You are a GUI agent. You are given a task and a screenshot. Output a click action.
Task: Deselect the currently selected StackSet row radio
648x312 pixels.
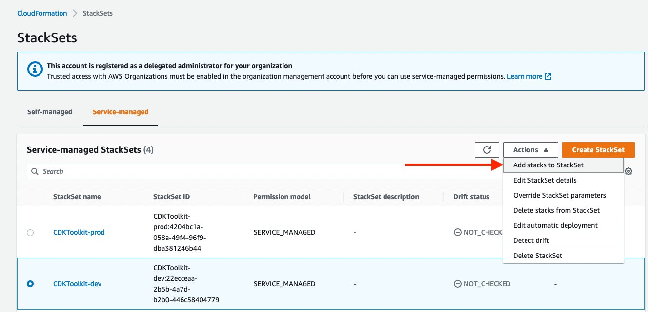point(30,283)
